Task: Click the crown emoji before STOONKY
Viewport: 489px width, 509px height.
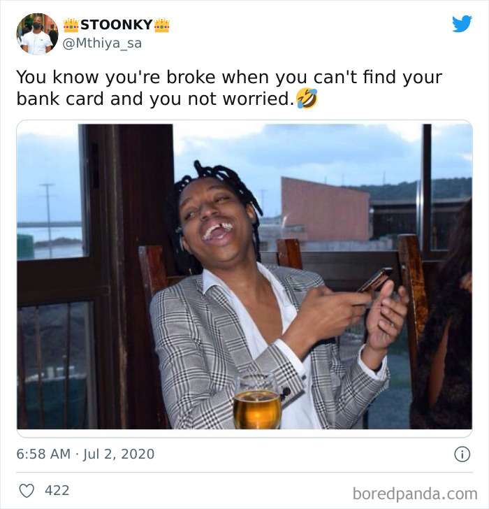Action: coord(71,25)
